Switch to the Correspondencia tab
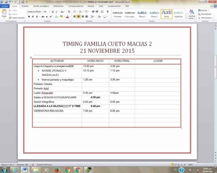 click(76, 6)
